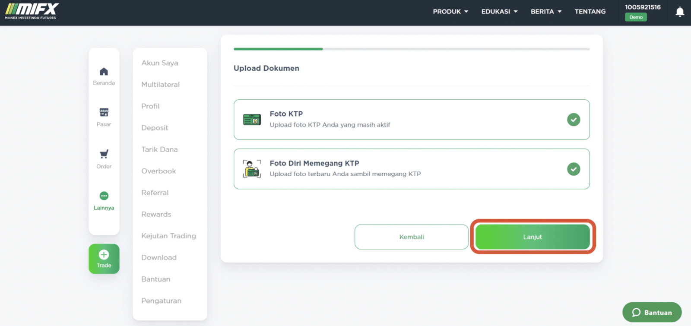Click 'Upload foto KTP Anda yang masih aktif'
Screen dimensions: 691x326
click(x=330, y=125)
